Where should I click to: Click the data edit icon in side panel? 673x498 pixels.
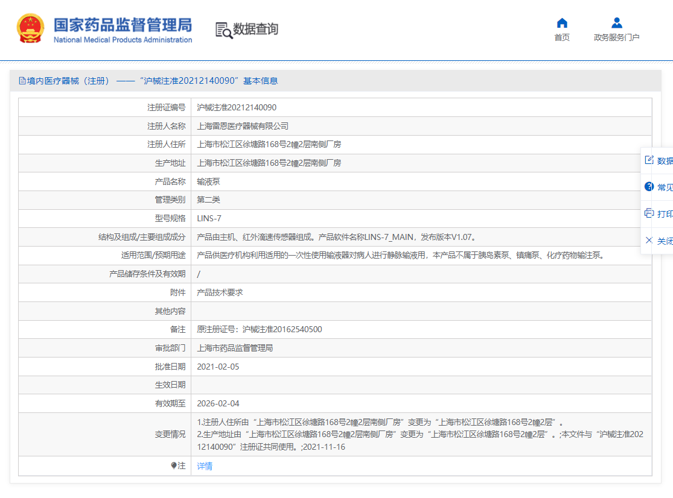pyautogui.click(x=649, y=160)
